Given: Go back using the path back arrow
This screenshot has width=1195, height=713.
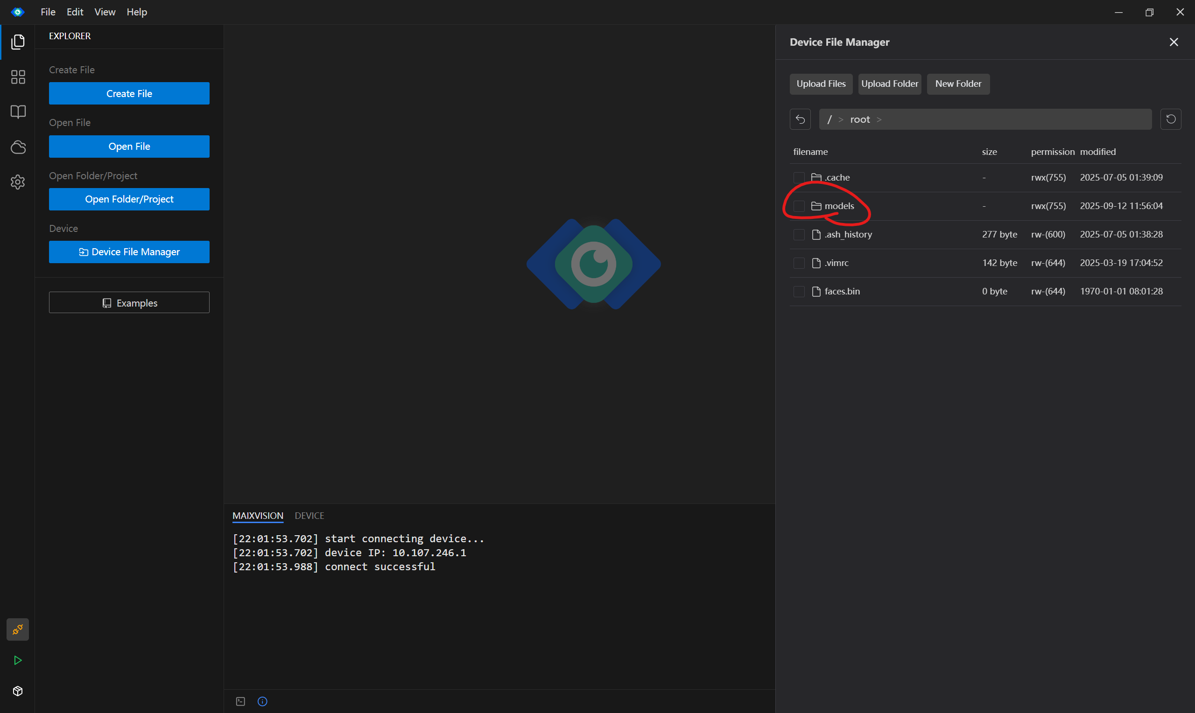Looking at the screenshot, I should [x=800, y=119].
